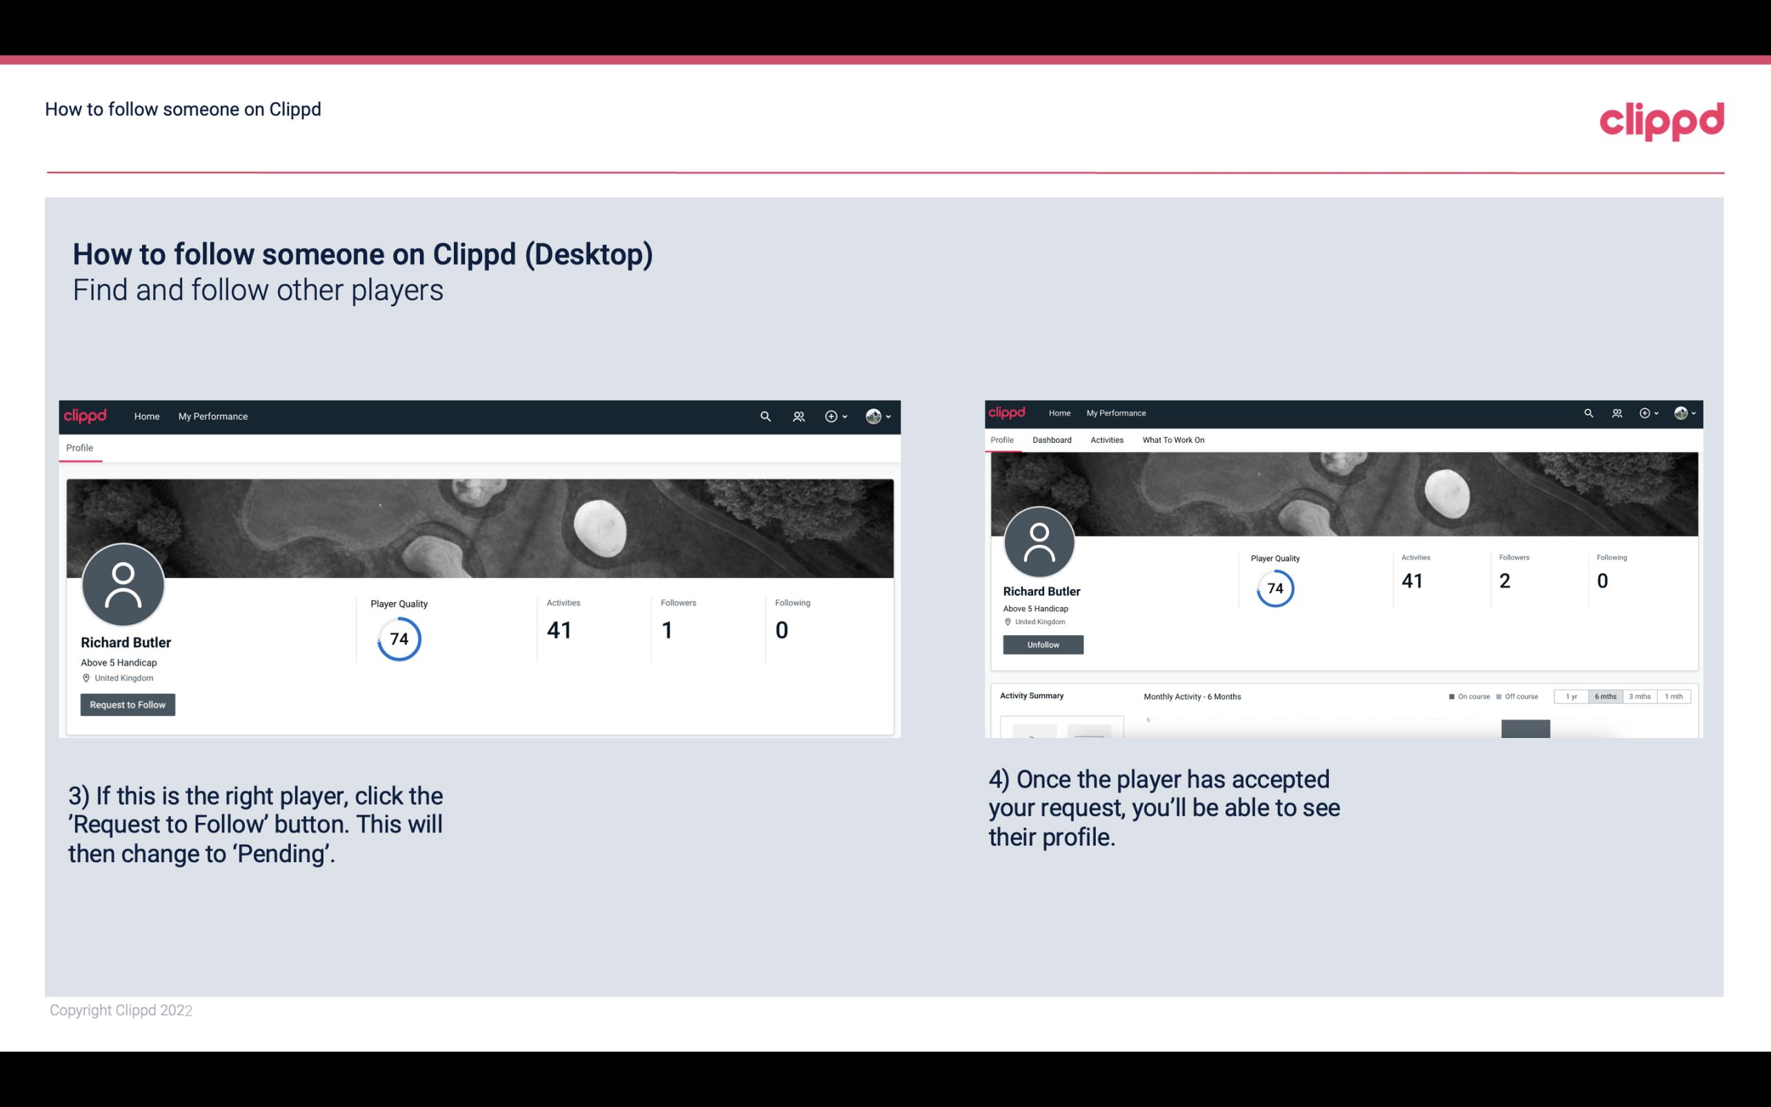Open the 'My Performance' menu item
Screen dimensions: 1771x1107
tap(212, 416)
